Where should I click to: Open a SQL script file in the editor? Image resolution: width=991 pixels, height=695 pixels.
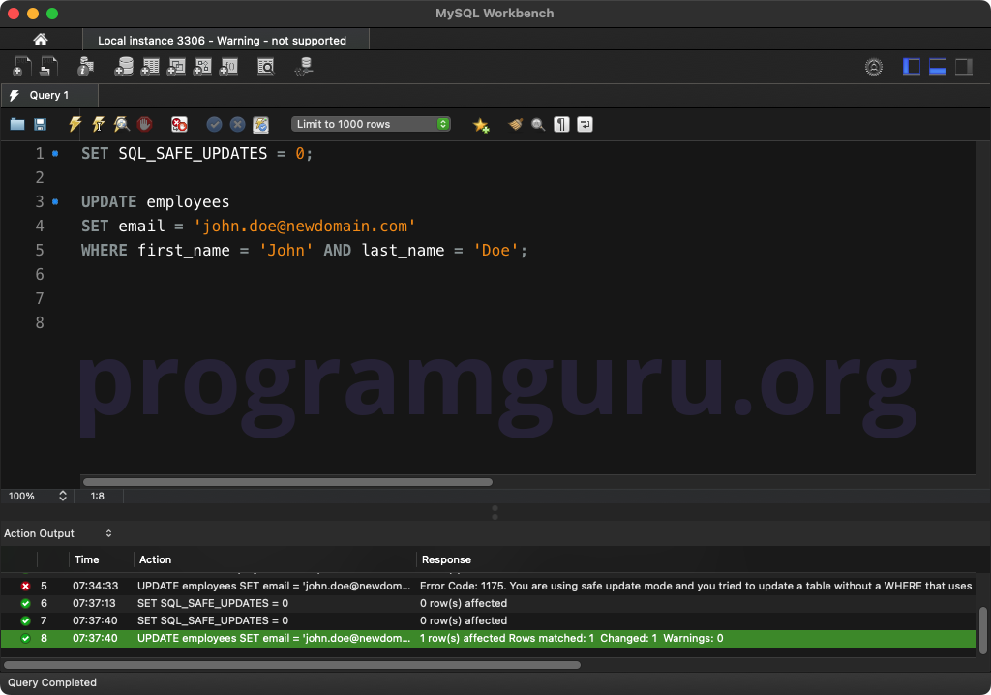(x=17, y=124)
